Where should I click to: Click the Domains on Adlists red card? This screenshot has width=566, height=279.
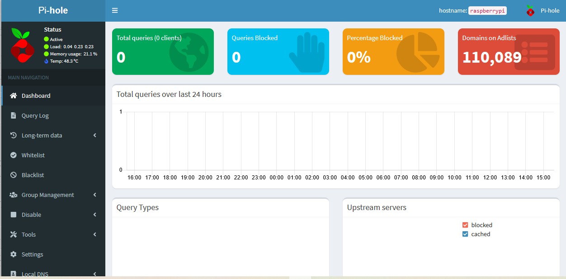coord(509,52)
